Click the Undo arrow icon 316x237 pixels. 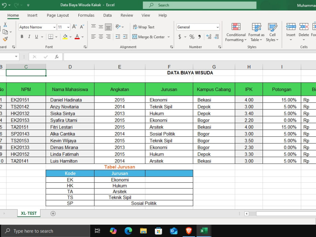click(4, 5)
